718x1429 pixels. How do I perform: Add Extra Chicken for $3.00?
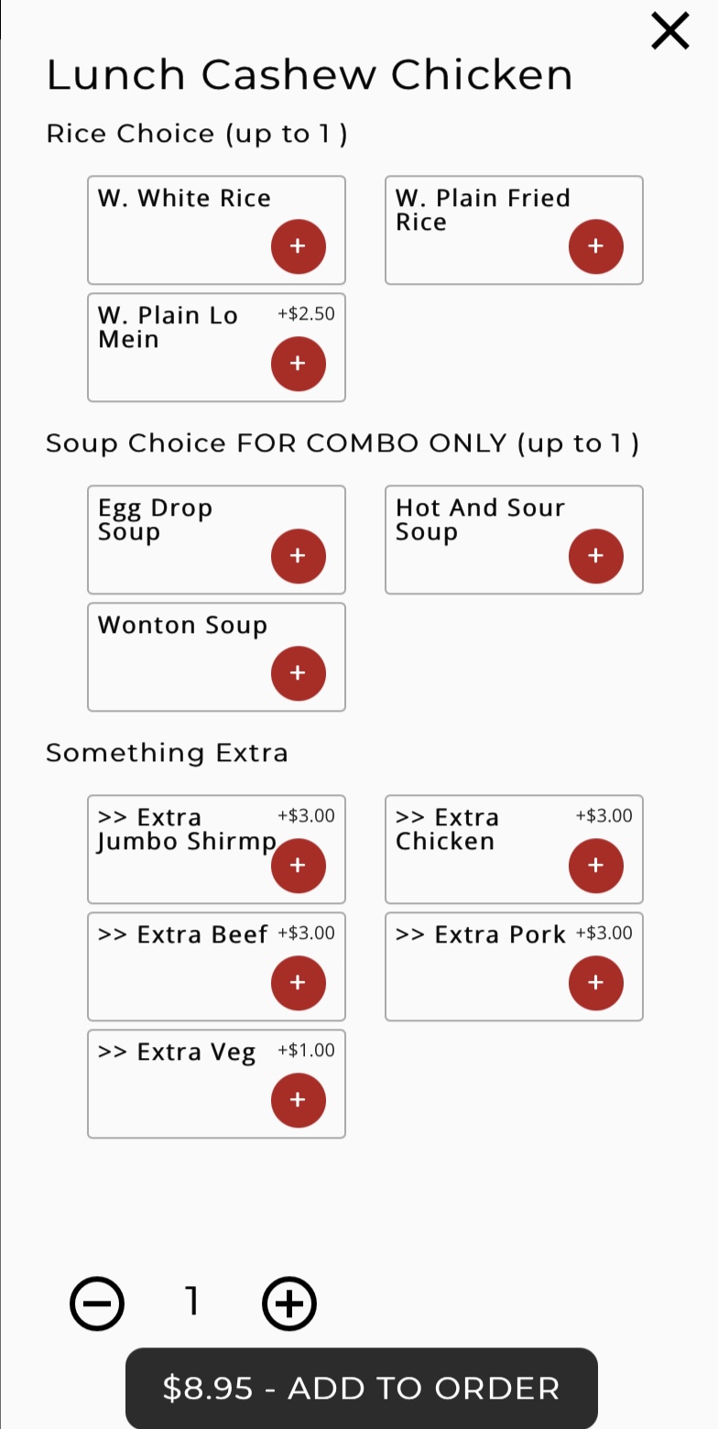[595, 866]
